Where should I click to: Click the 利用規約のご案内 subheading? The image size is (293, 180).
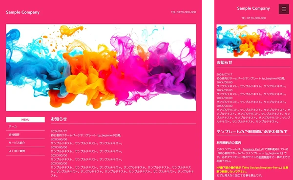pos(229,142)
